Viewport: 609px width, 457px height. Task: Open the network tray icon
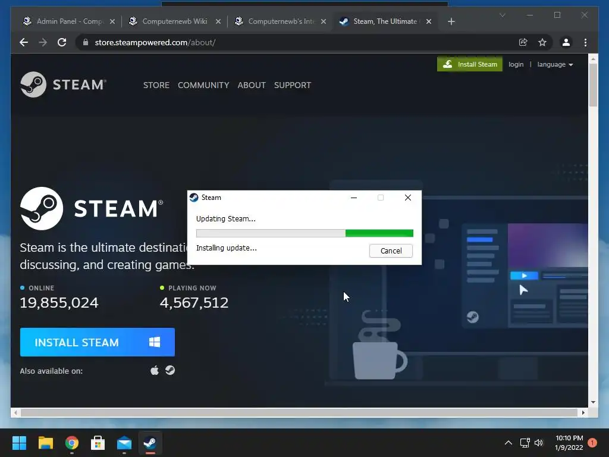(x=525, y=443)
